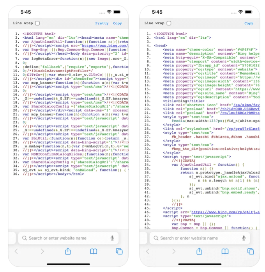Select '</script>' line 45 in right phone
The width and height of the screenshot is (265, 272).
(173, 208)
